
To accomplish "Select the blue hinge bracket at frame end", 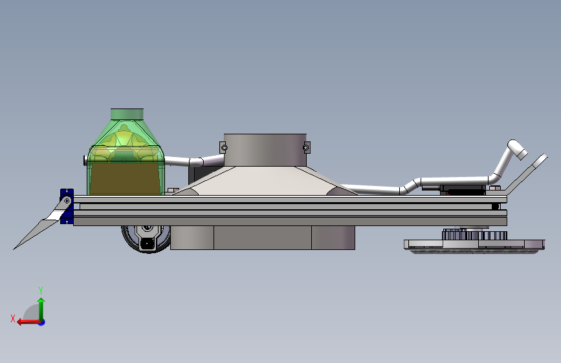I will click(x=67, y=206).
